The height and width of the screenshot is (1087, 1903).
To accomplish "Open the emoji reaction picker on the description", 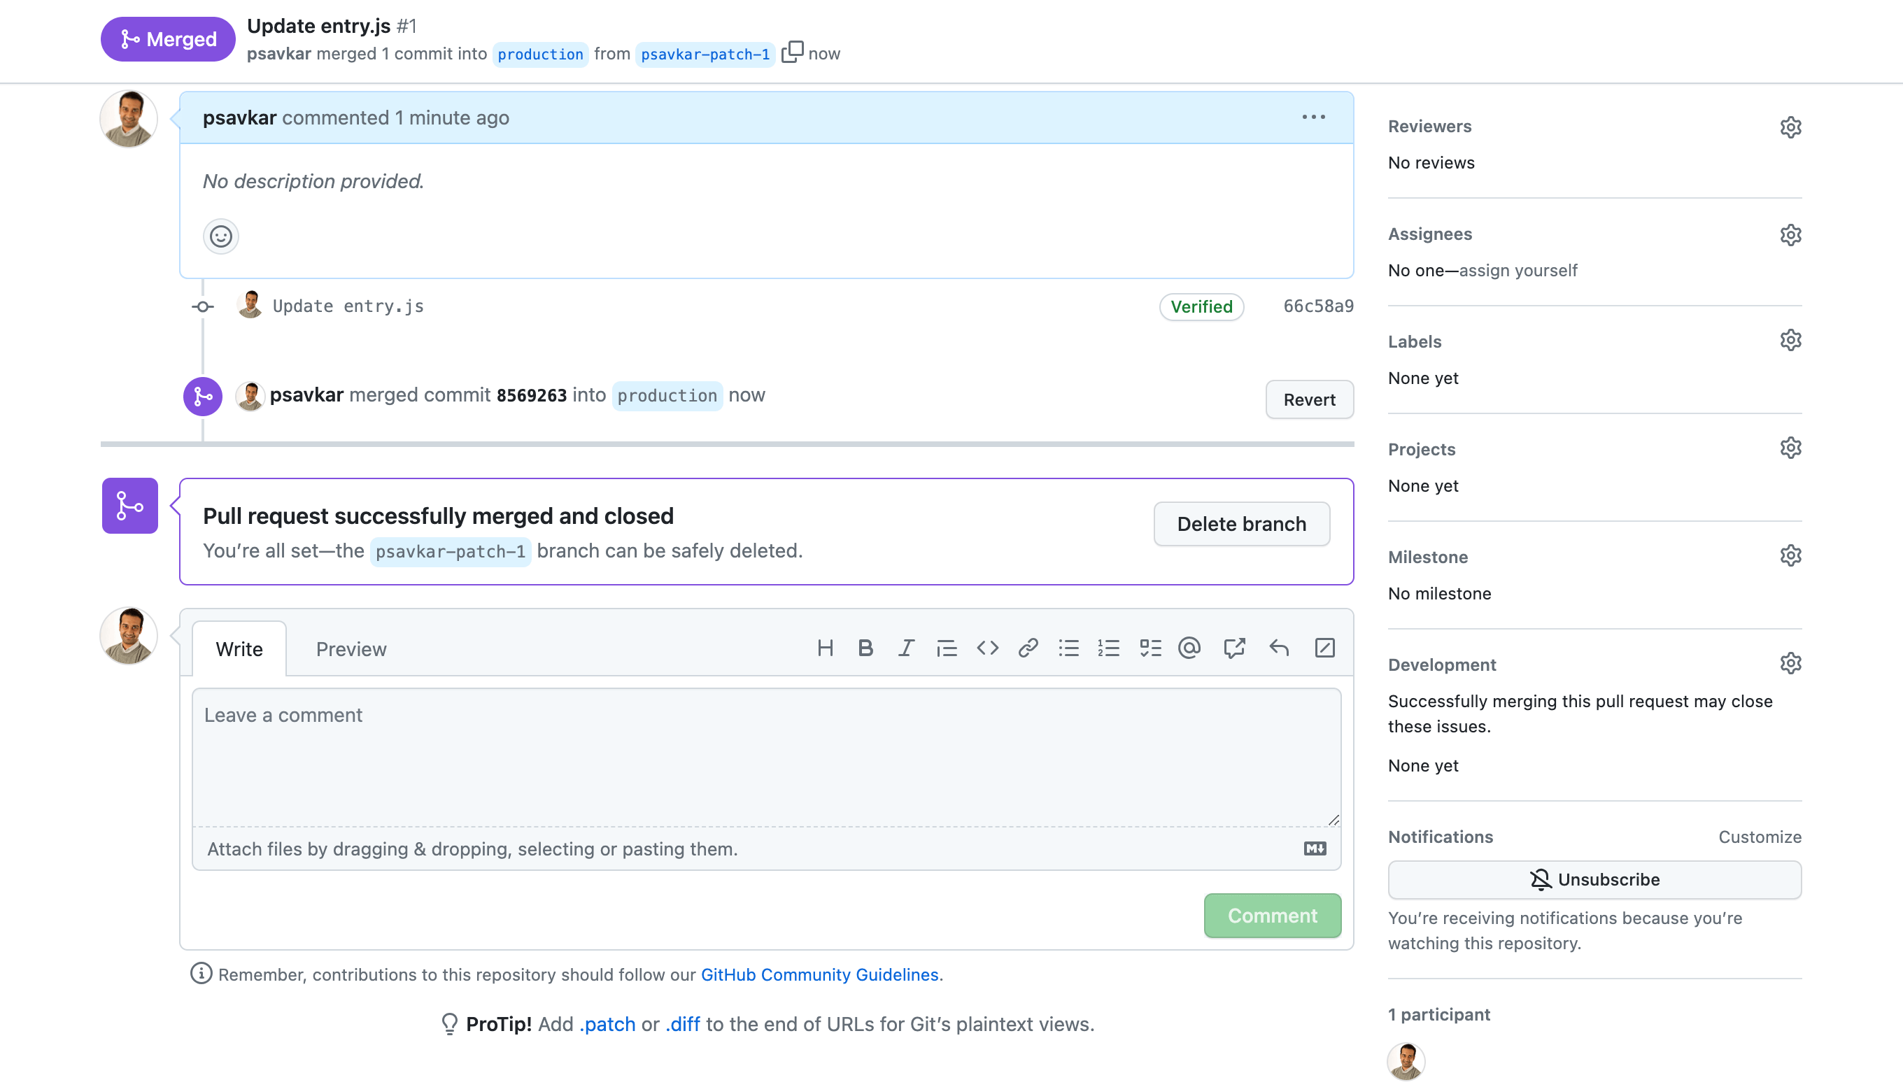I will pyautogui.click(x=220, y=236).
